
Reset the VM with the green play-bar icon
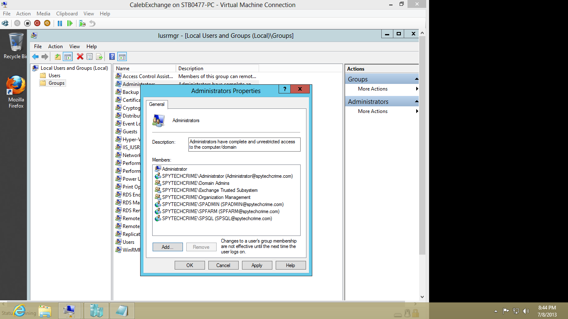70,23
